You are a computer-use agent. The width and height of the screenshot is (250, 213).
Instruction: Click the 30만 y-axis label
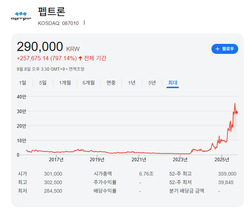(x=21, y=111)
